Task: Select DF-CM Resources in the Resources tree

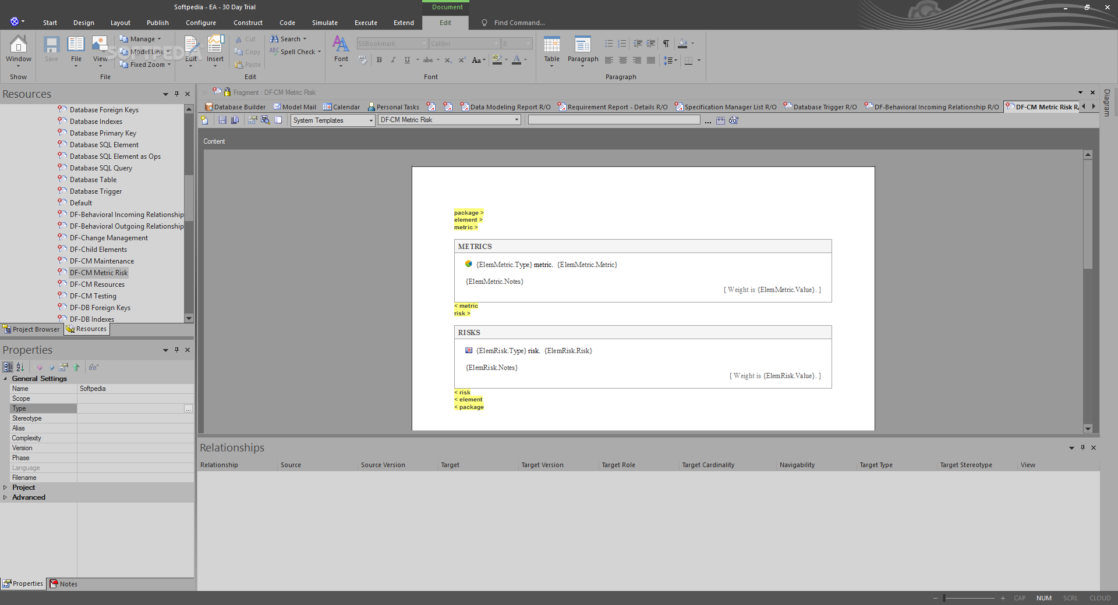Action: click(x=97, y=284)
